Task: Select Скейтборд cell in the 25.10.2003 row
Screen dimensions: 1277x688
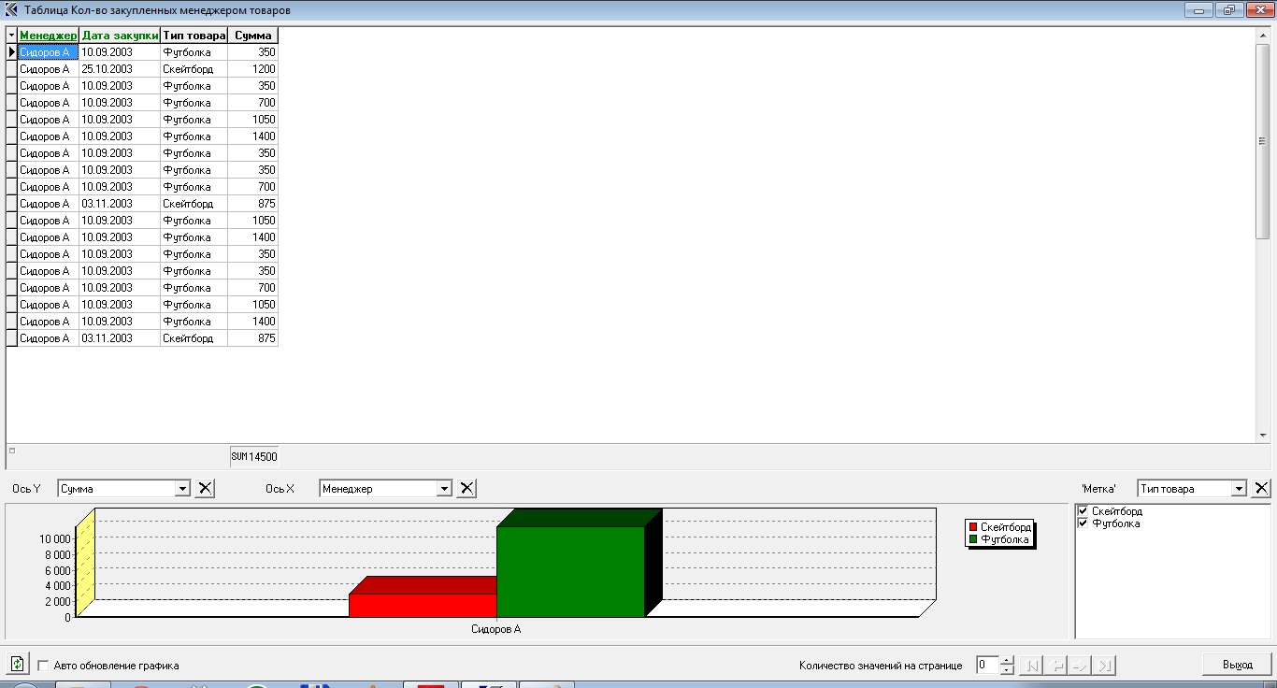Action: [x=194, y=69]
